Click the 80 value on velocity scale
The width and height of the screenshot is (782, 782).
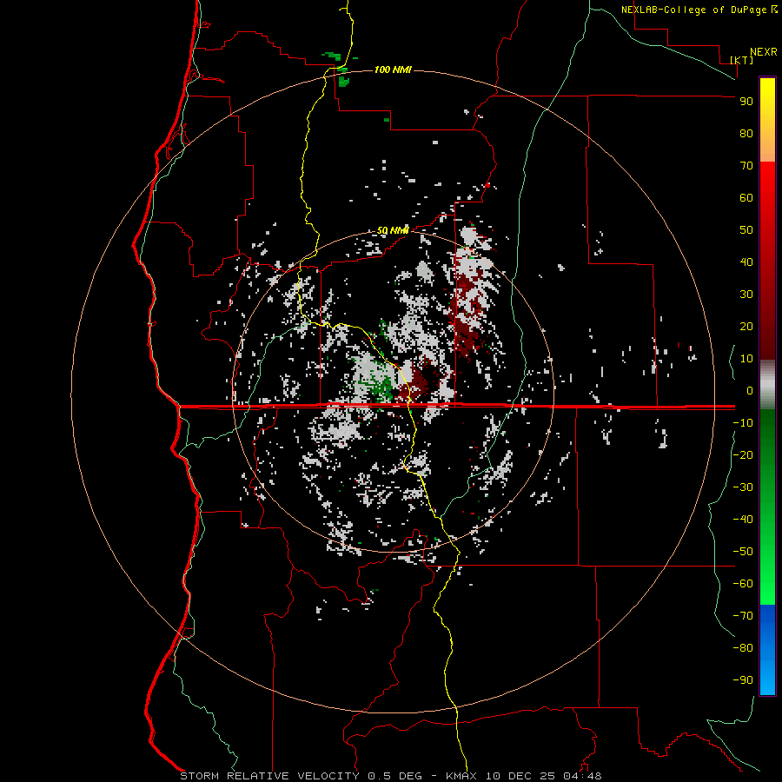[x=746, y=134]
